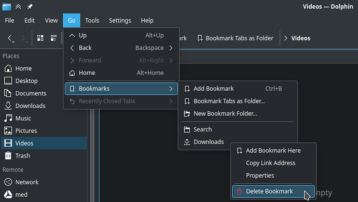Click the Downloads arrow icon in Places
Screen dimensions: 358x202
coord(8,106)
